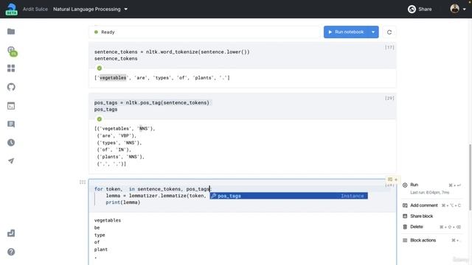Click the ('are', 'VBP') output row
The image size is (472, 265).
click(x=117, y=135)
